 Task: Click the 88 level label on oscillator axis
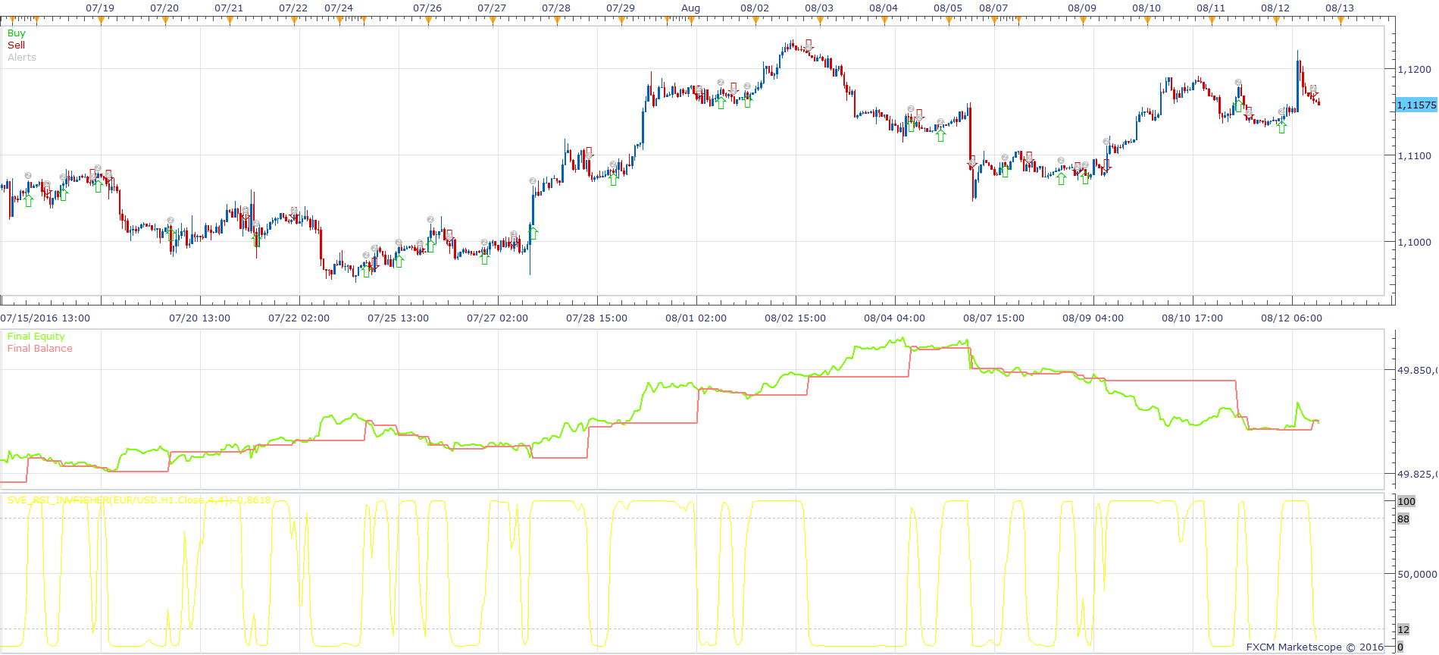pos(1403,519)
